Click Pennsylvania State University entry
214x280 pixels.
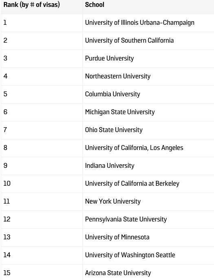pyautogui.click(x=126, y=219)
